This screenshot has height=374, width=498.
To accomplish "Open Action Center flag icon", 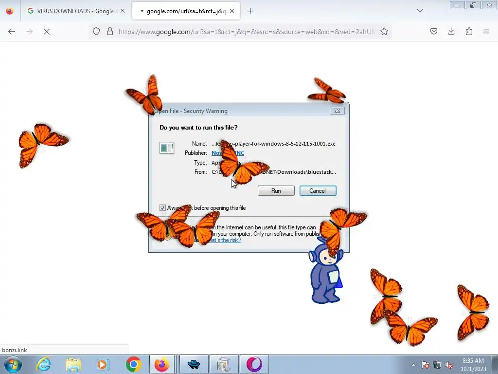I will tap(426, 365).
